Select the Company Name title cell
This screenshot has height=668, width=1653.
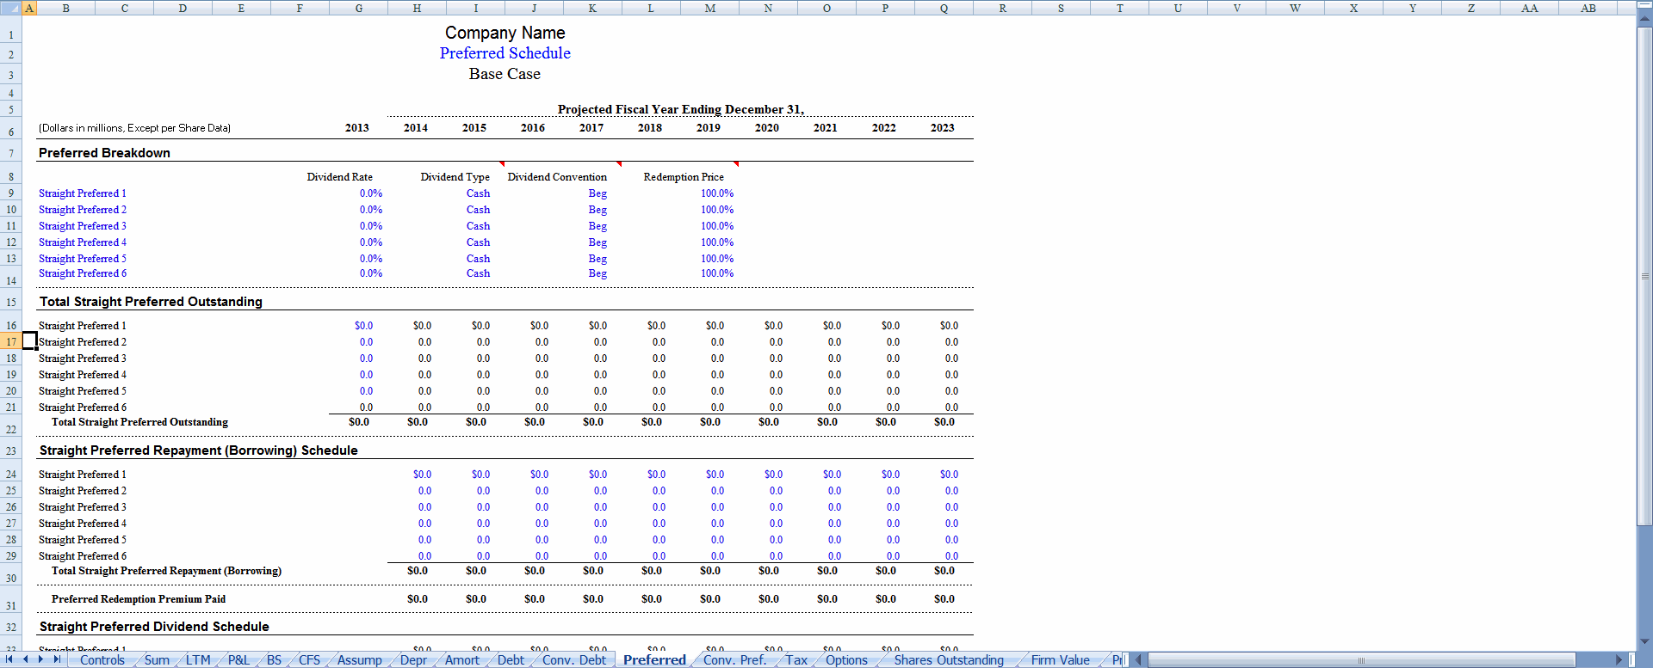pos(505,33)
